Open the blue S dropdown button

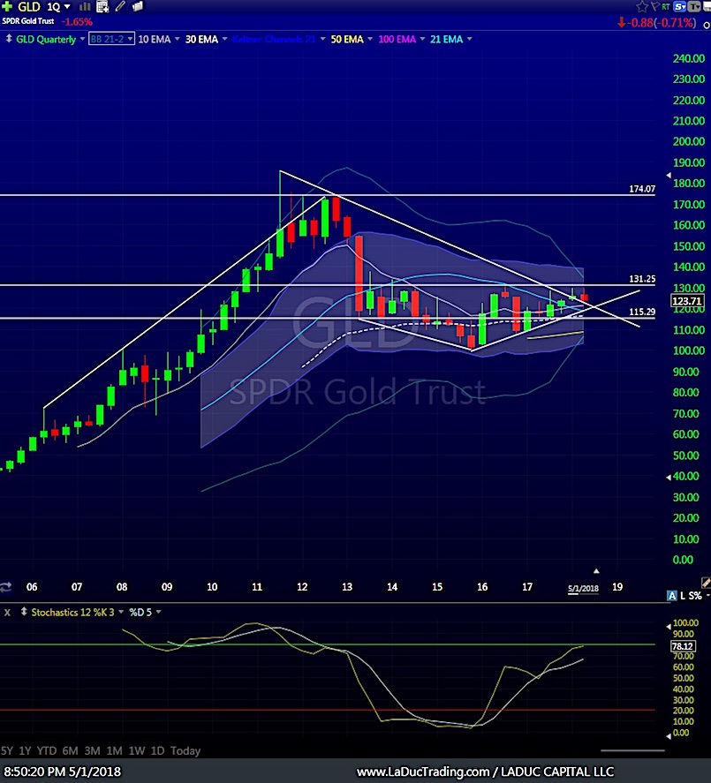[x=679, y=6]
